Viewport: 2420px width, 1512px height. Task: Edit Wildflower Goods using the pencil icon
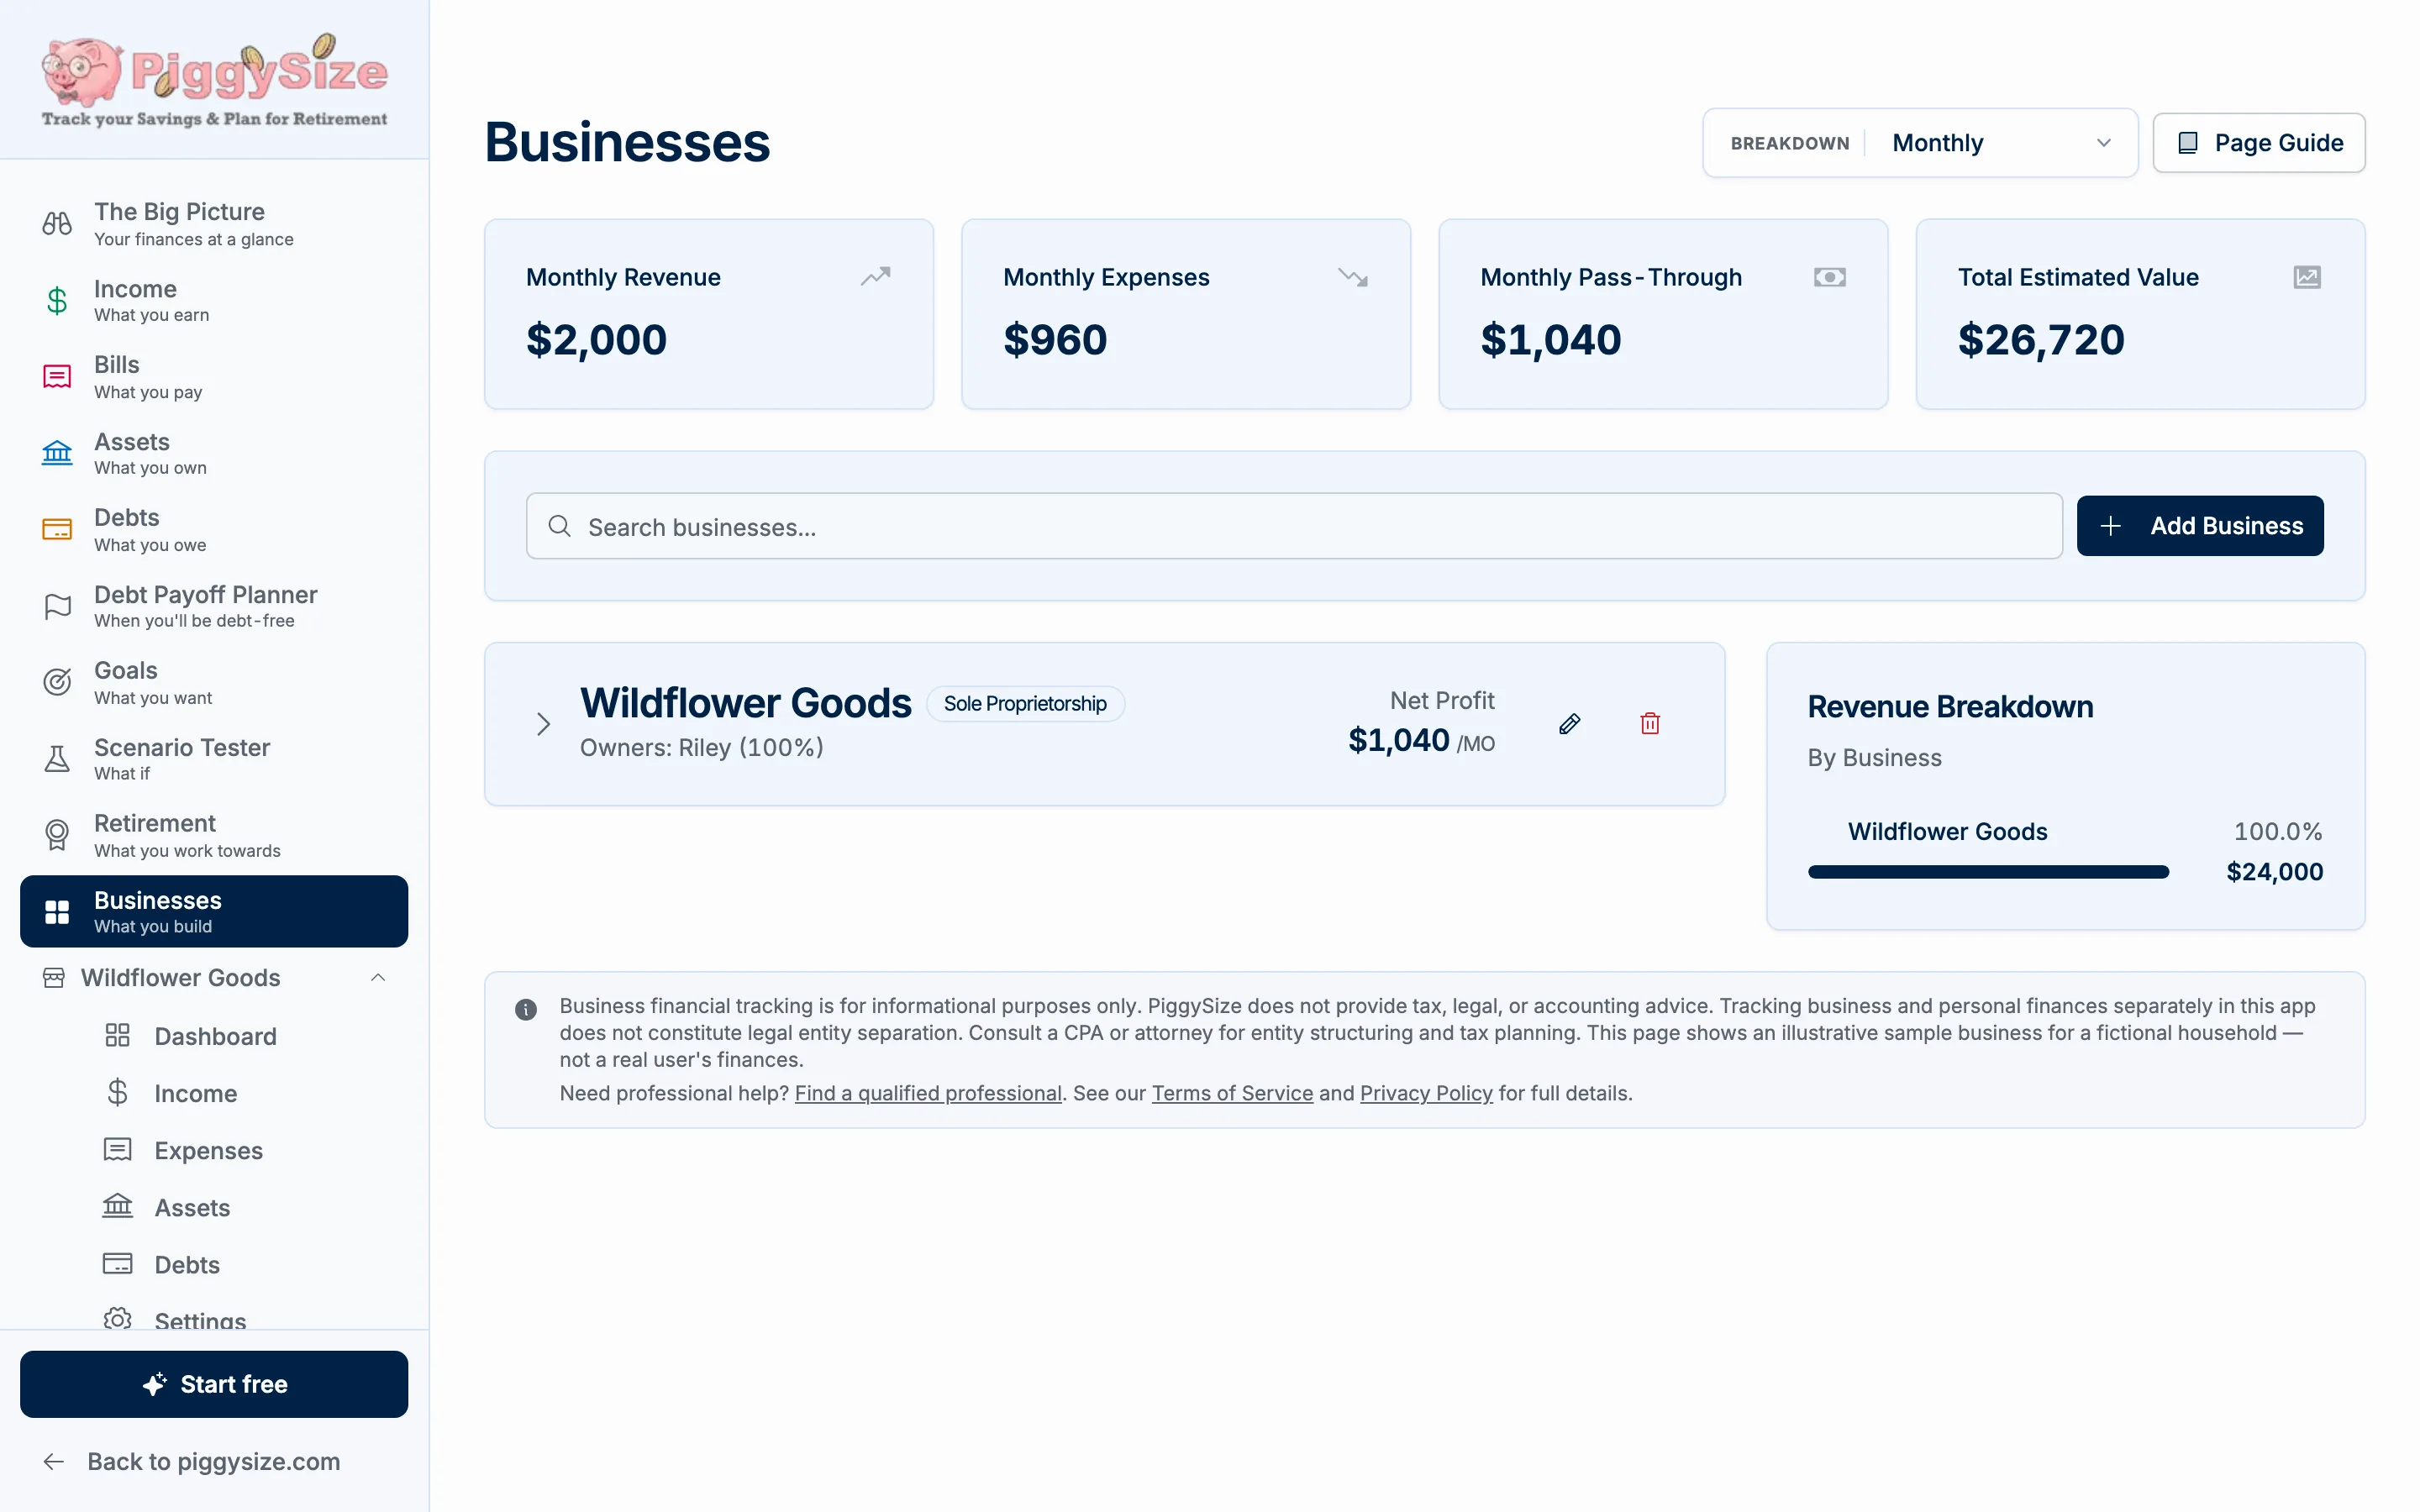tap(1569, 724)
